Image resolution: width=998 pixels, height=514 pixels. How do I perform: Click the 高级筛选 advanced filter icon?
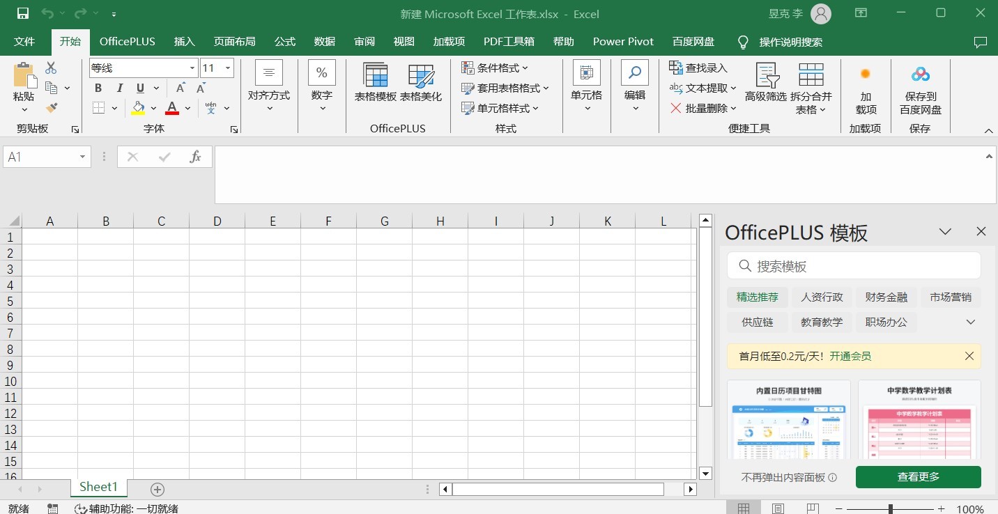[765, 82]
